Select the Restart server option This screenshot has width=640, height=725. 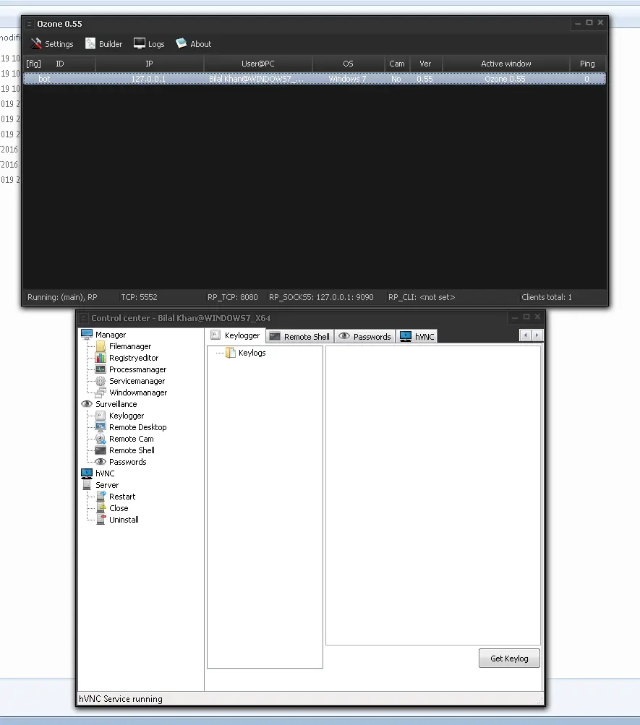click(122, 497)
